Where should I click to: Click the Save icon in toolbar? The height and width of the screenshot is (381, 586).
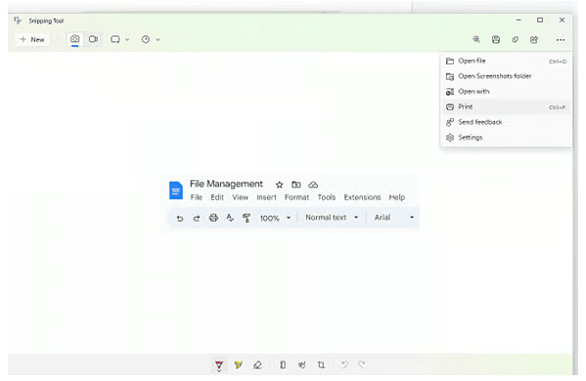(x=496, y=39)
